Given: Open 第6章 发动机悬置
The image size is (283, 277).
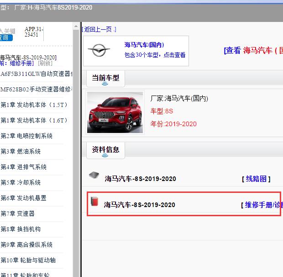Looking at the screenshot, I should click(23, 198).
